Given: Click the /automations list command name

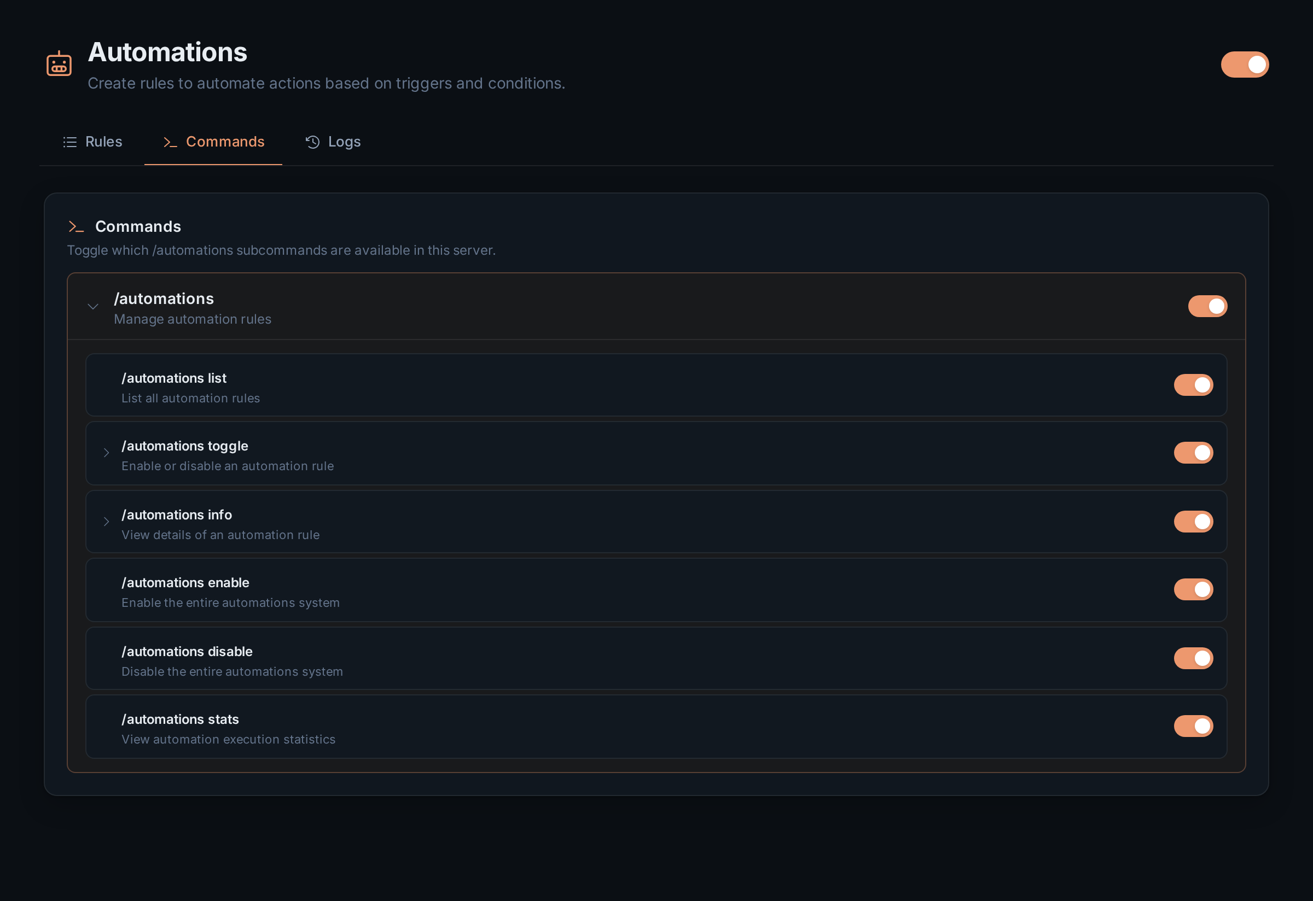Looking at the screenshot, I should point(174,378).
